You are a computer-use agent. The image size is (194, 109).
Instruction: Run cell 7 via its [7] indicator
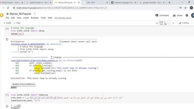(x=7, y=95)
